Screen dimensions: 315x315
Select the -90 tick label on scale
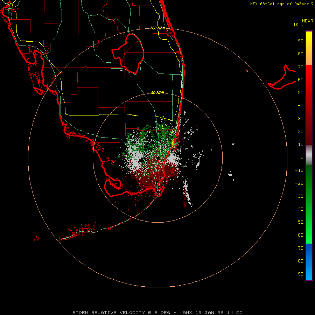pyautogui.click(x=299, y=274)
